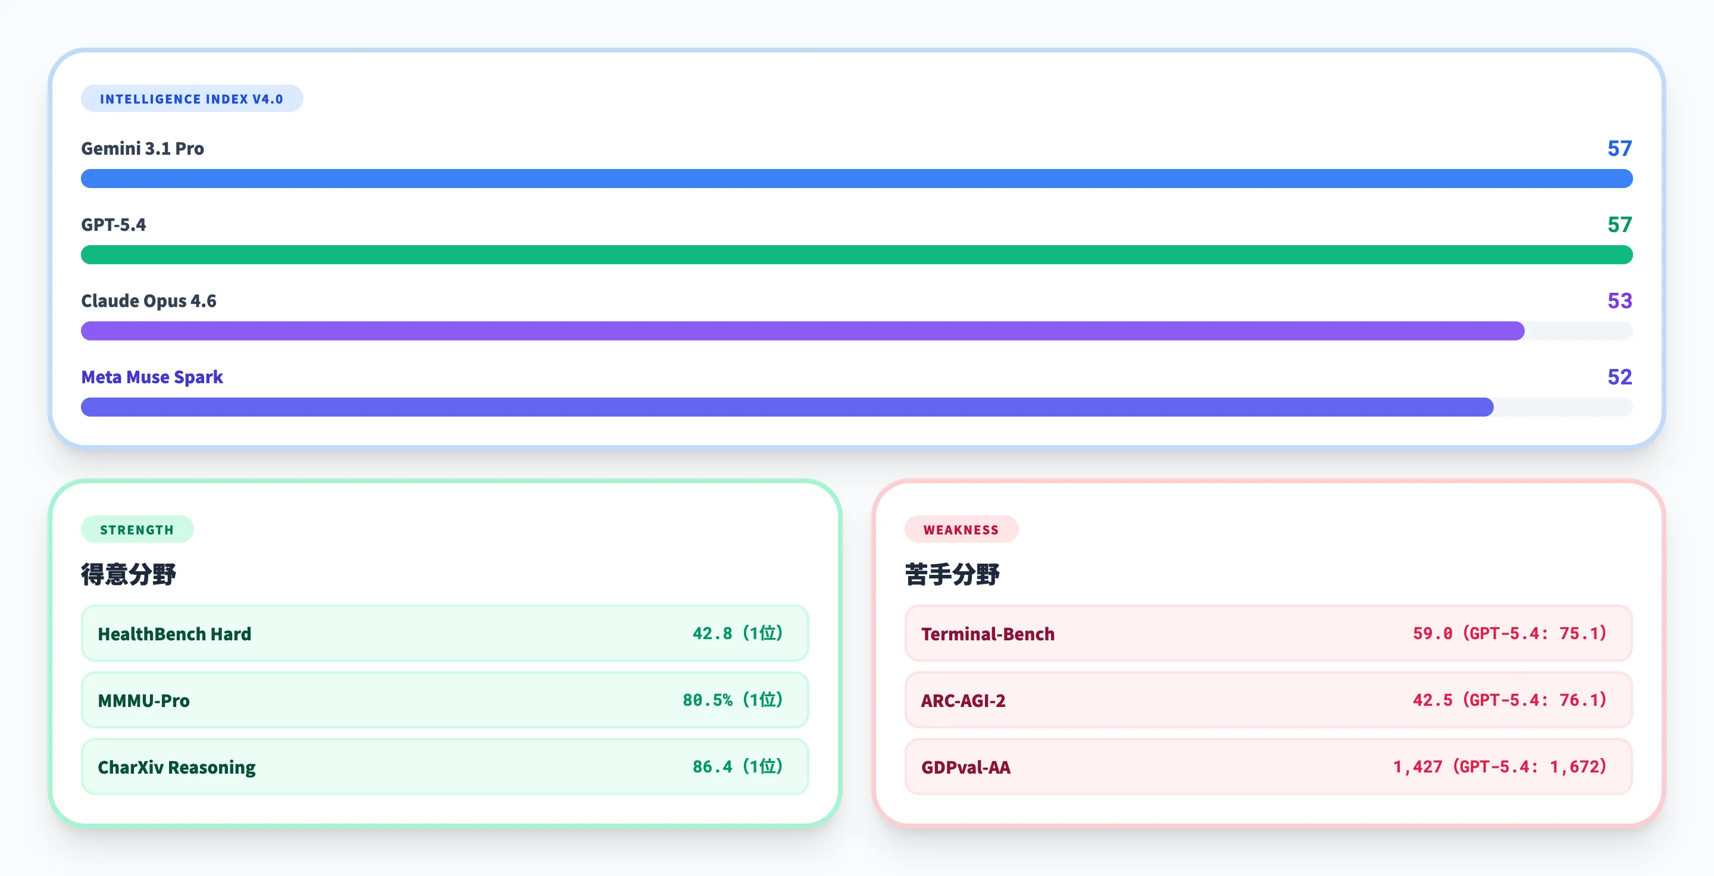Screen dimensions: 1714x876
Task: Click the CharXiv Reasoning result row
Action: pyautogui.click(x=445, y=766)
